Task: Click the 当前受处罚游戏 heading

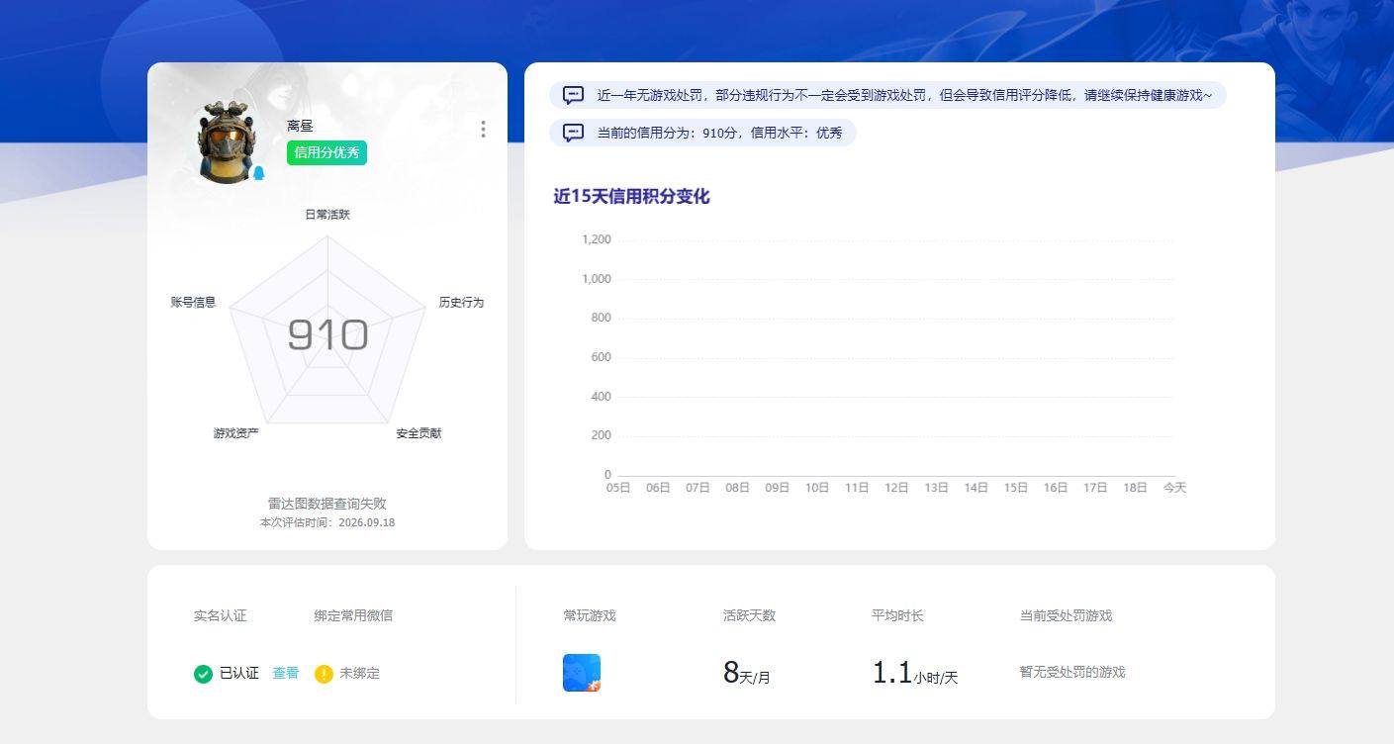Action: (1066, 615)
